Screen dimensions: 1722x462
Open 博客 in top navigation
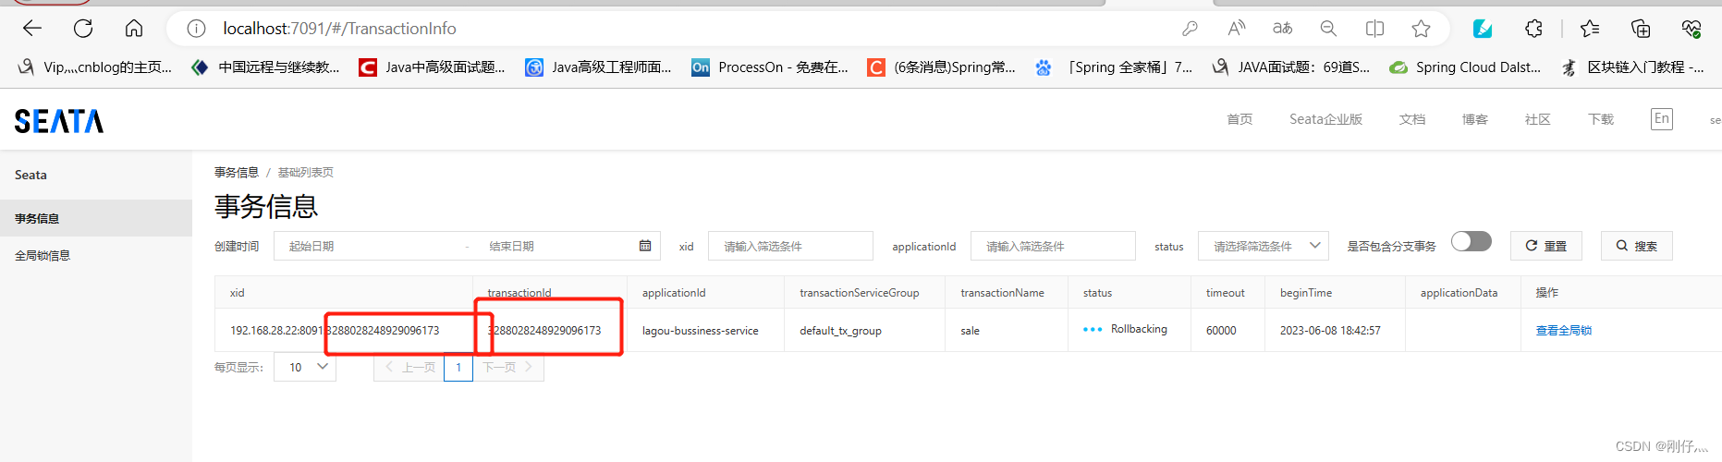coord(1475,119)
